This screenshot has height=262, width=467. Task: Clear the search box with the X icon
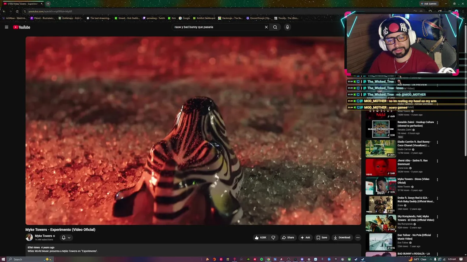(266, 27)
